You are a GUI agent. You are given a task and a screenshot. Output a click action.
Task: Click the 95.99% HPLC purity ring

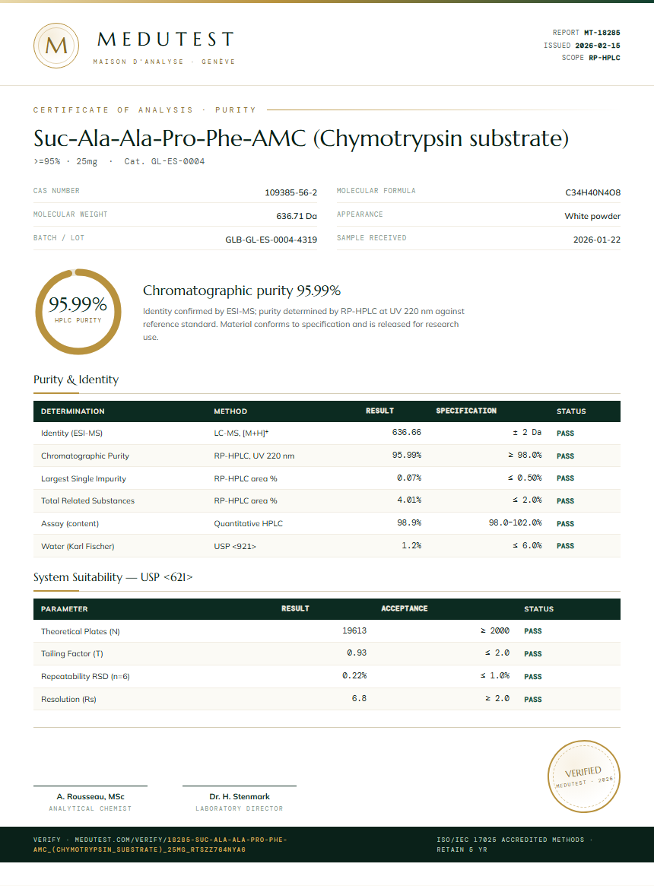[x=78, y=312]
